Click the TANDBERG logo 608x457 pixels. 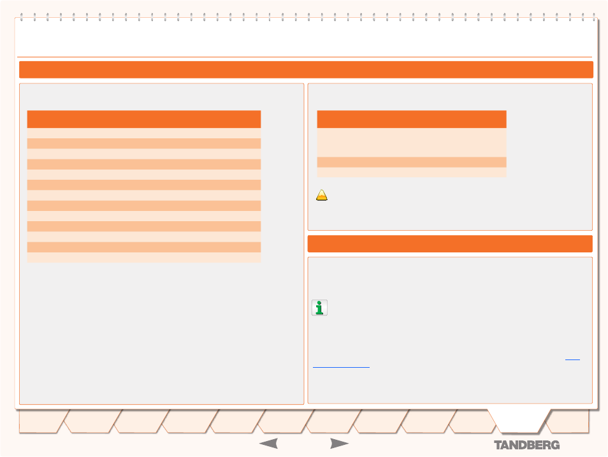pos(526,445)
